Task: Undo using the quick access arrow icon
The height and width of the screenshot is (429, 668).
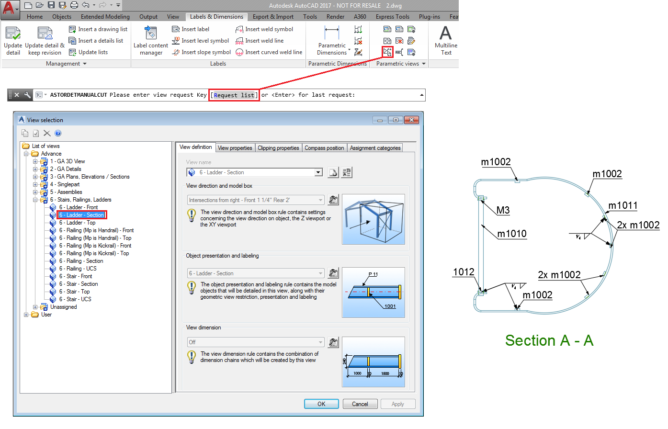Action: (x=86, y=5)
